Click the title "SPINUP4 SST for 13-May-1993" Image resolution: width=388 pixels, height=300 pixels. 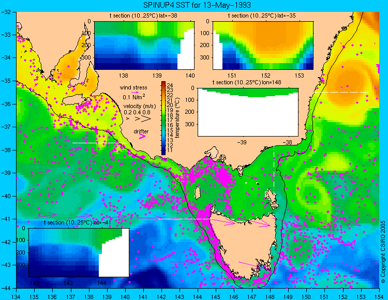[x=197, y=5]
